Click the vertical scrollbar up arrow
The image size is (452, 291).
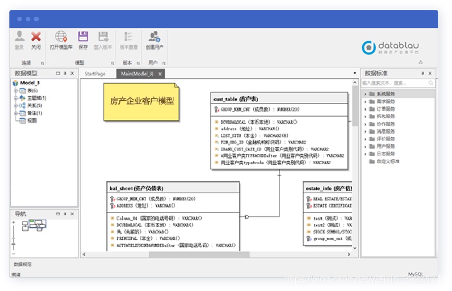[x=355, y=83]
